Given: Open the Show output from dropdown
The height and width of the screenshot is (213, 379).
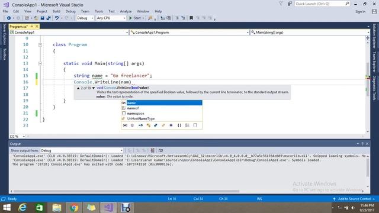Looking at the screenshot, I should coord(82,150).
